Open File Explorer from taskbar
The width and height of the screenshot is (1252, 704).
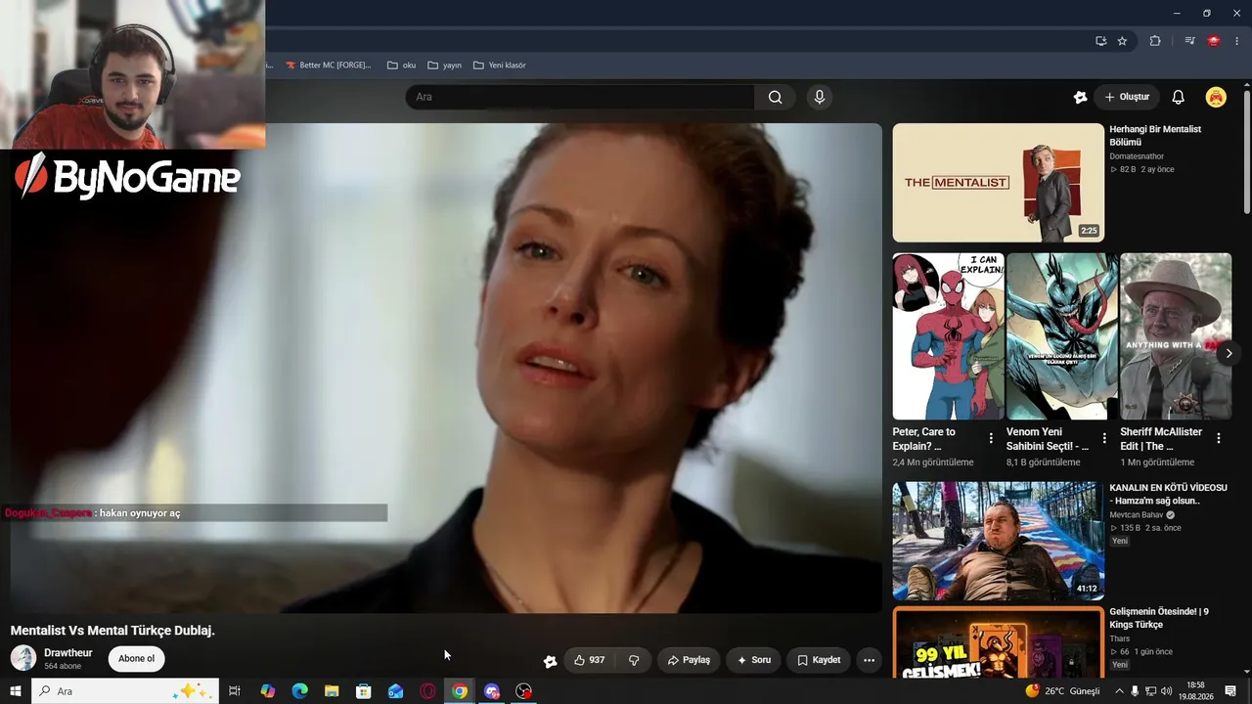coord(332,691)
